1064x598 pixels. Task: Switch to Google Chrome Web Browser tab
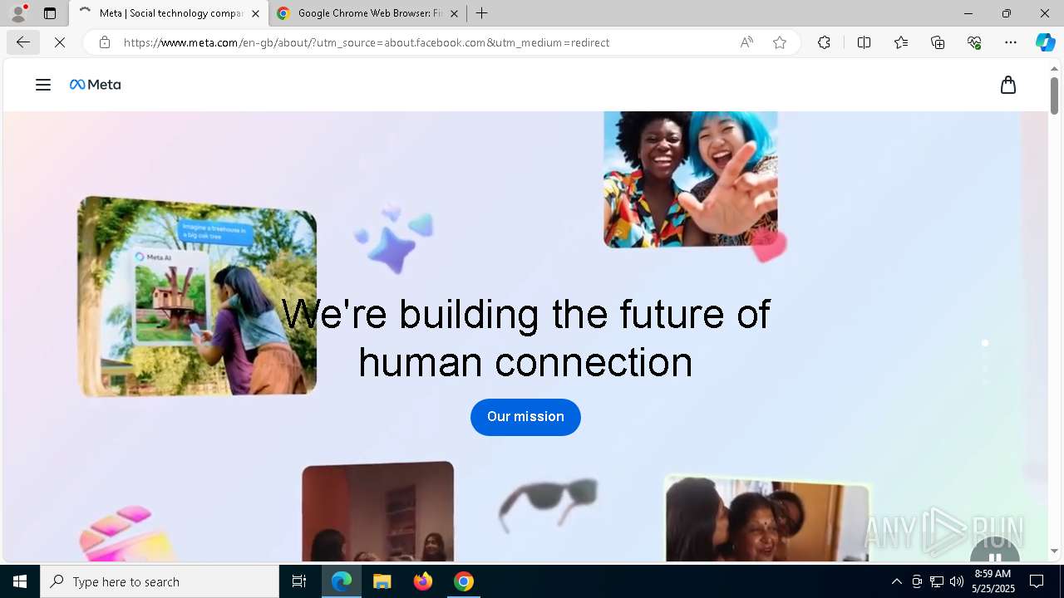pos(369,13)
